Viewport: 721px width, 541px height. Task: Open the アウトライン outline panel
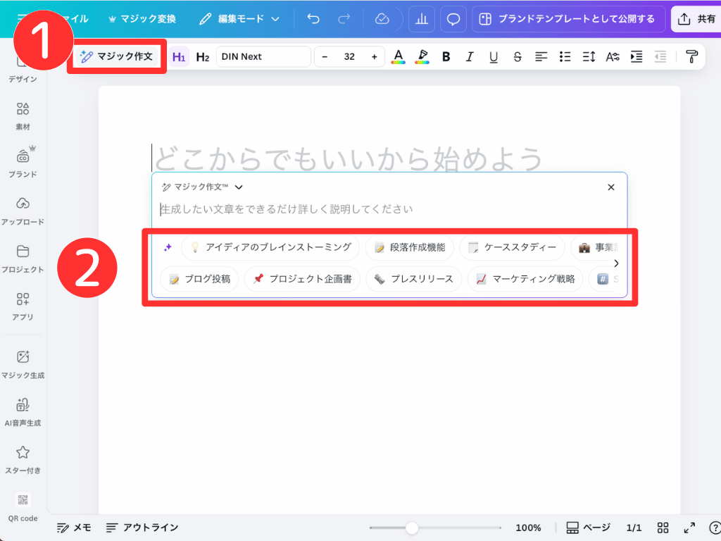click(142, 527)
